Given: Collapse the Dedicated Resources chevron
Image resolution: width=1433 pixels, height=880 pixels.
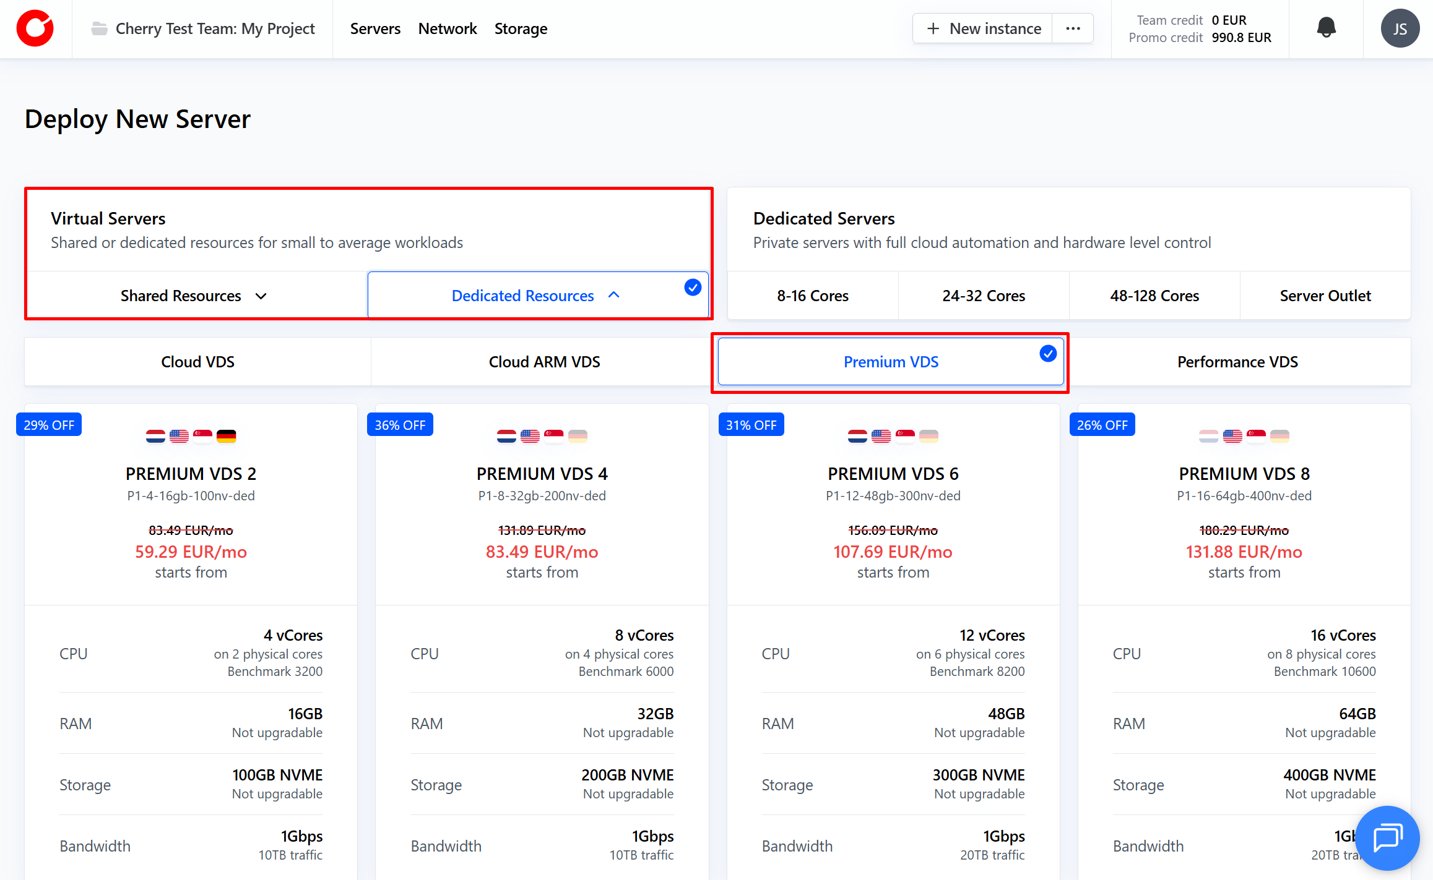Looking at the screenshot, I should point(614,295).
